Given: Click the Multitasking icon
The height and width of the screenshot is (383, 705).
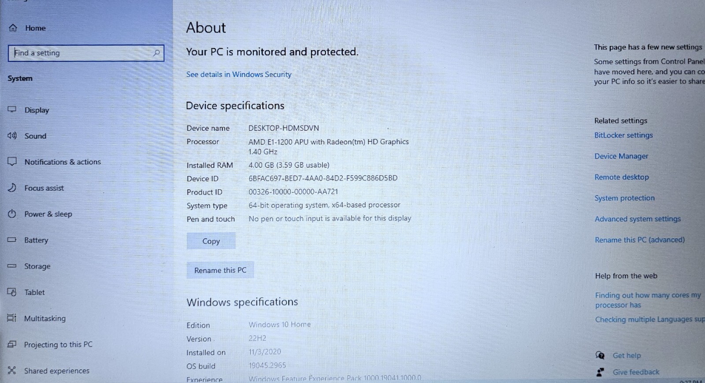Looking at the screenshot, I should pos(12,318).
